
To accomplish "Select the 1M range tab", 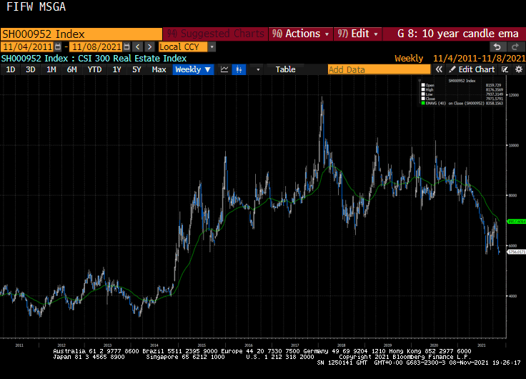I will pos(51,69).
